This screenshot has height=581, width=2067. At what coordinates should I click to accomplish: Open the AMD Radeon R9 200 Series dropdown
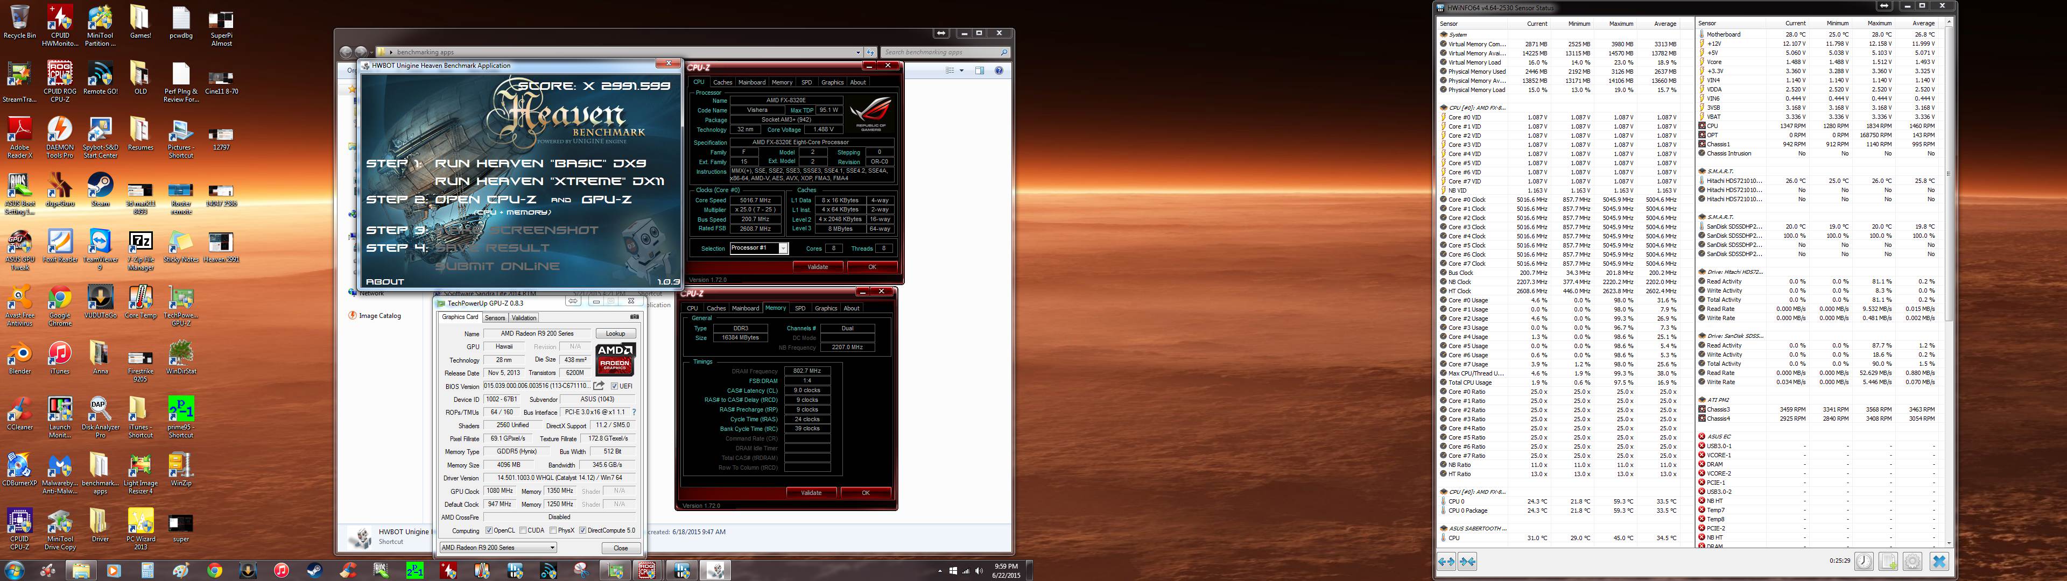(x=497, y=547)
